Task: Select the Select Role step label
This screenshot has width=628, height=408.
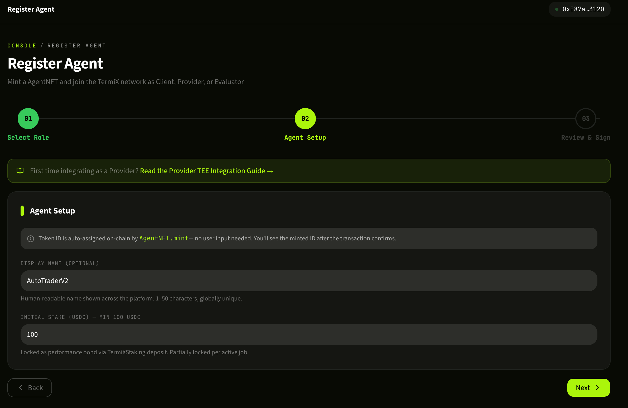Action: (x=28, y=138)
